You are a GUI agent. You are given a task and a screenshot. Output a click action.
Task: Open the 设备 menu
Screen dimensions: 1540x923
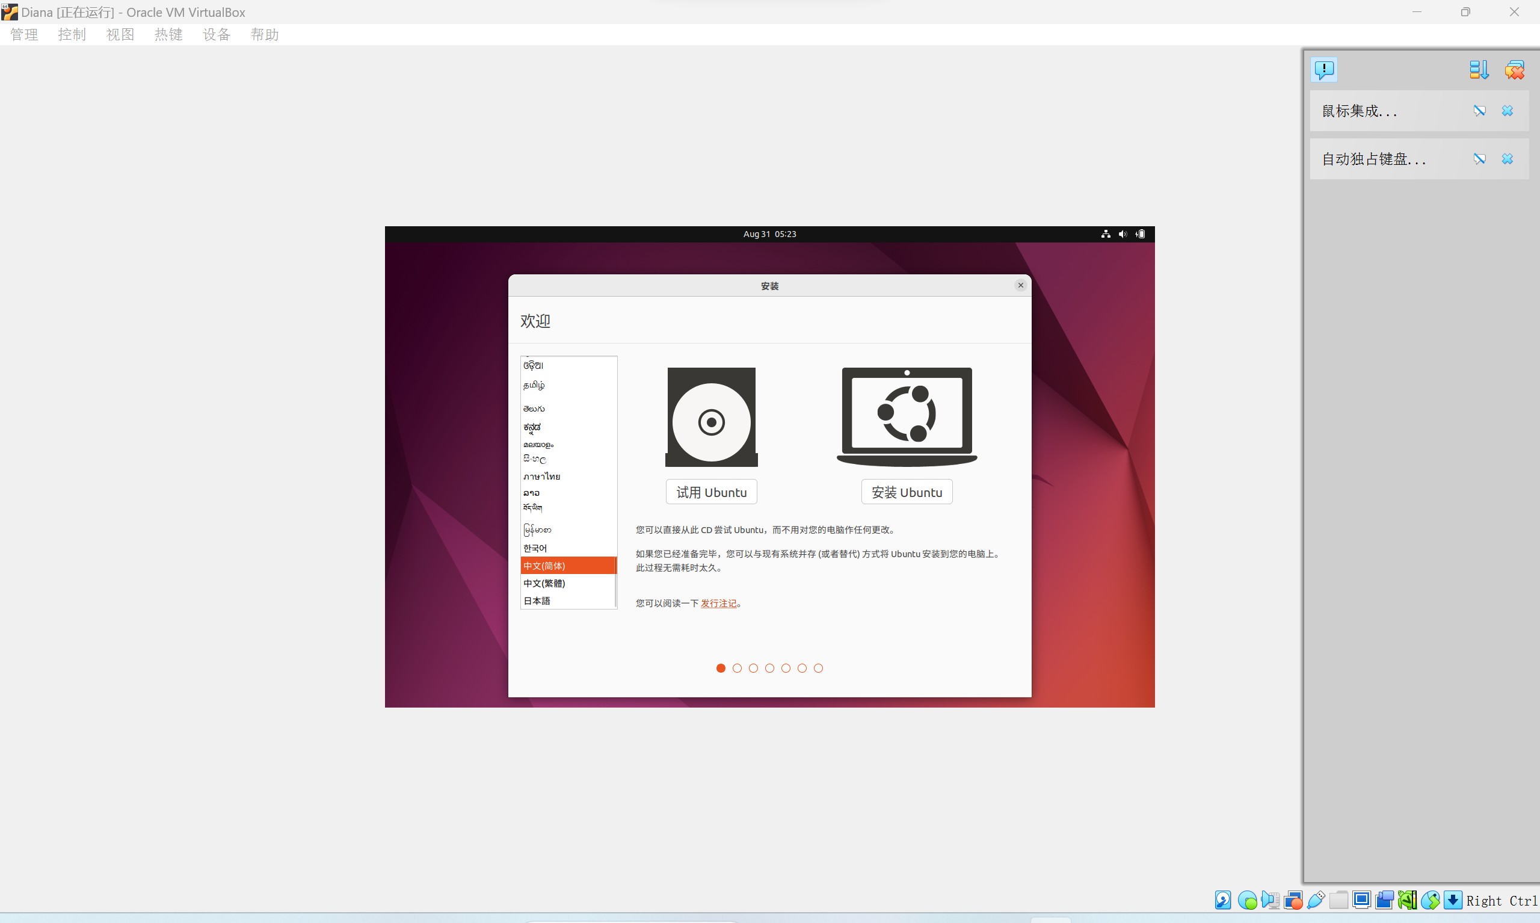coord(217,35)
